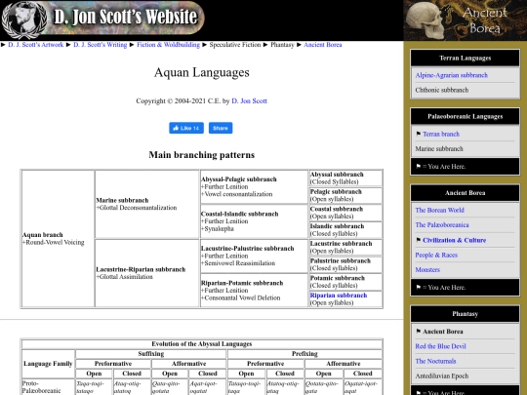Click the Terran Languages sidebar header
The width and height of the screenshot is (527, 395).
pos(466,59)
